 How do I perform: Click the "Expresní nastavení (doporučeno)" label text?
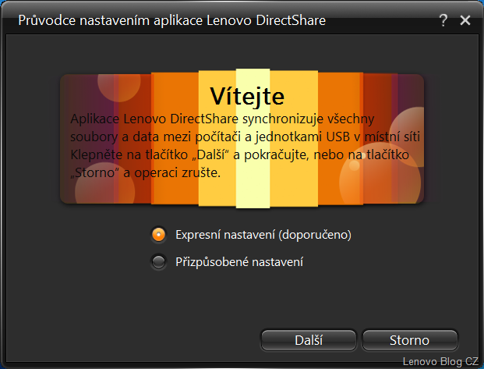tap(263, 235)
